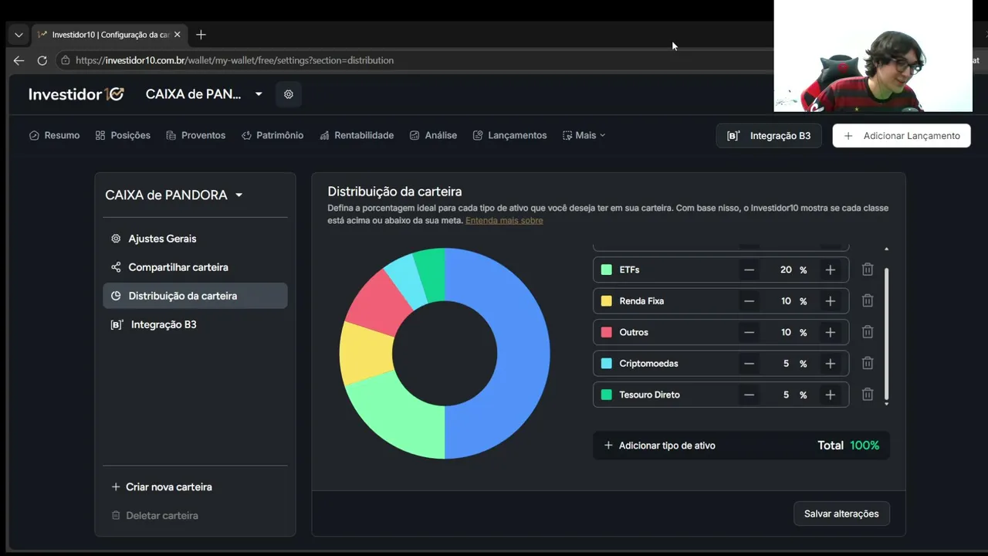Open wallet settings gear in header
The height and width of the screenshot is (556, 988).
coord(289,94)
